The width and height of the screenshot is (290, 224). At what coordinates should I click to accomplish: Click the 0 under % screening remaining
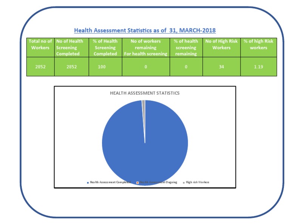pos(186,67)
